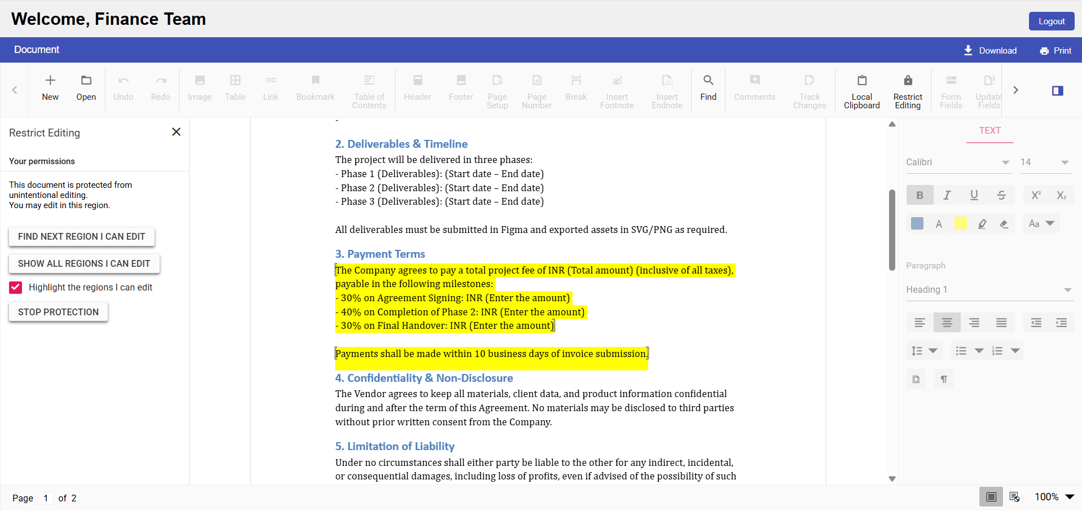This screenshot has height=511, width=1082.
Task: Toggle Strikethrough formatting
Action: [x=1001, y=195]
